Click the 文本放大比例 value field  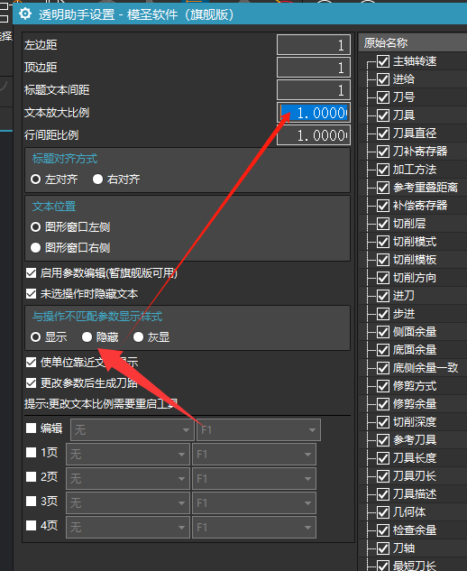(x=314, y=113)
